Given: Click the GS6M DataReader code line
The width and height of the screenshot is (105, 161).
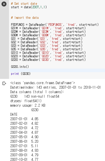Looking at the screenshot, I should [48, 35].
